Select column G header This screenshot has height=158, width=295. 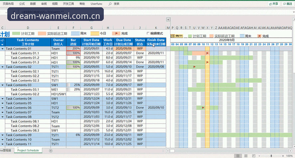91,28
